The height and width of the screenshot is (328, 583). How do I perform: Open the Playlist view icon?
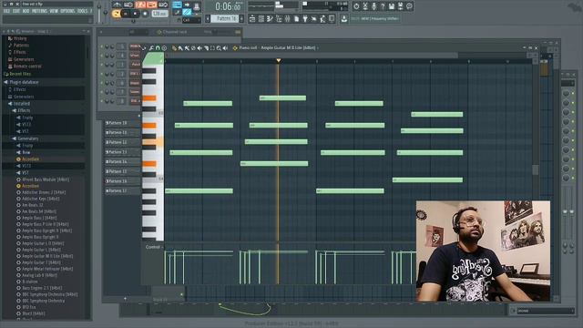(252, 18)
